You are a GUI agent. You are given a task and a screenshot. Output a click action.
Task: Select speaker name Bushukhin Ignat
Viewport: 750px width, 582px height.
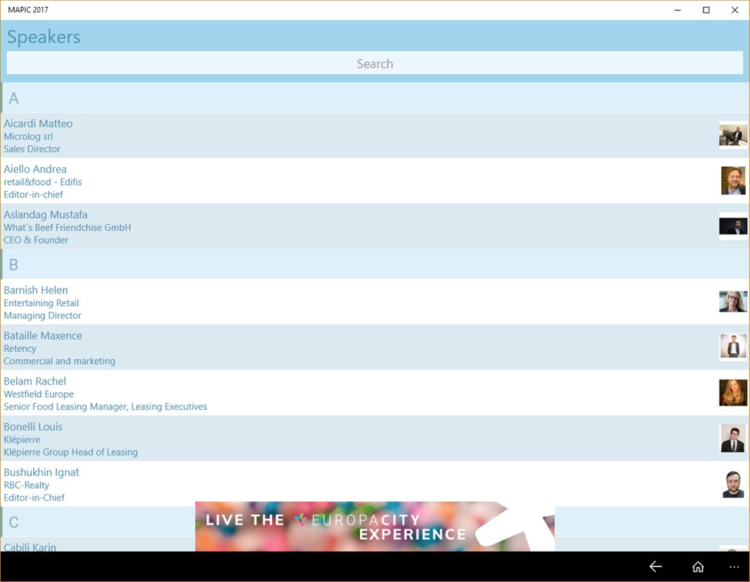41,473
